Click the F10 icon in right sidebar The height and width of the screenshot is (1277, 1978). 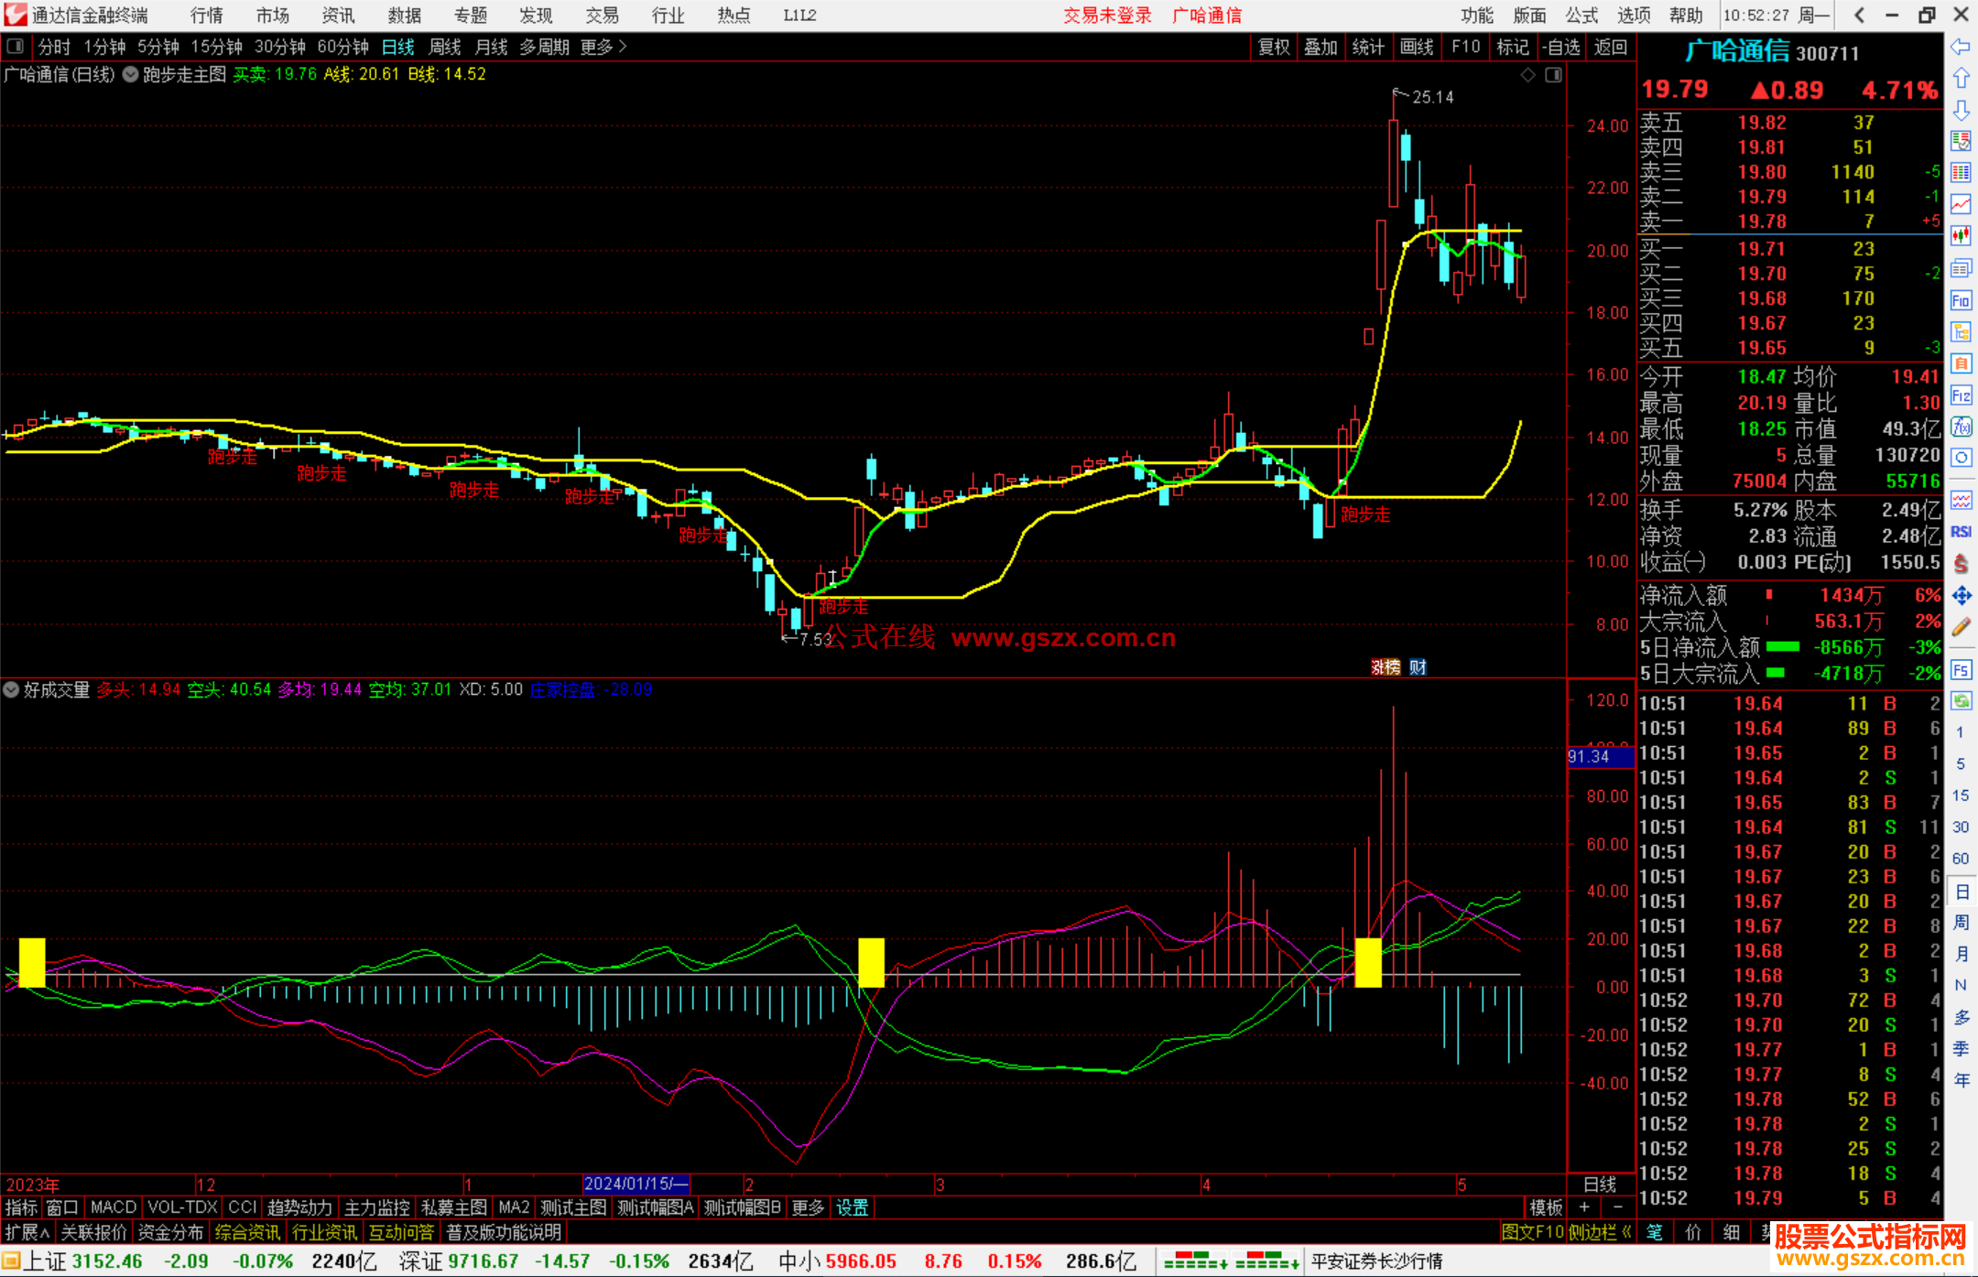[1961, 300]
